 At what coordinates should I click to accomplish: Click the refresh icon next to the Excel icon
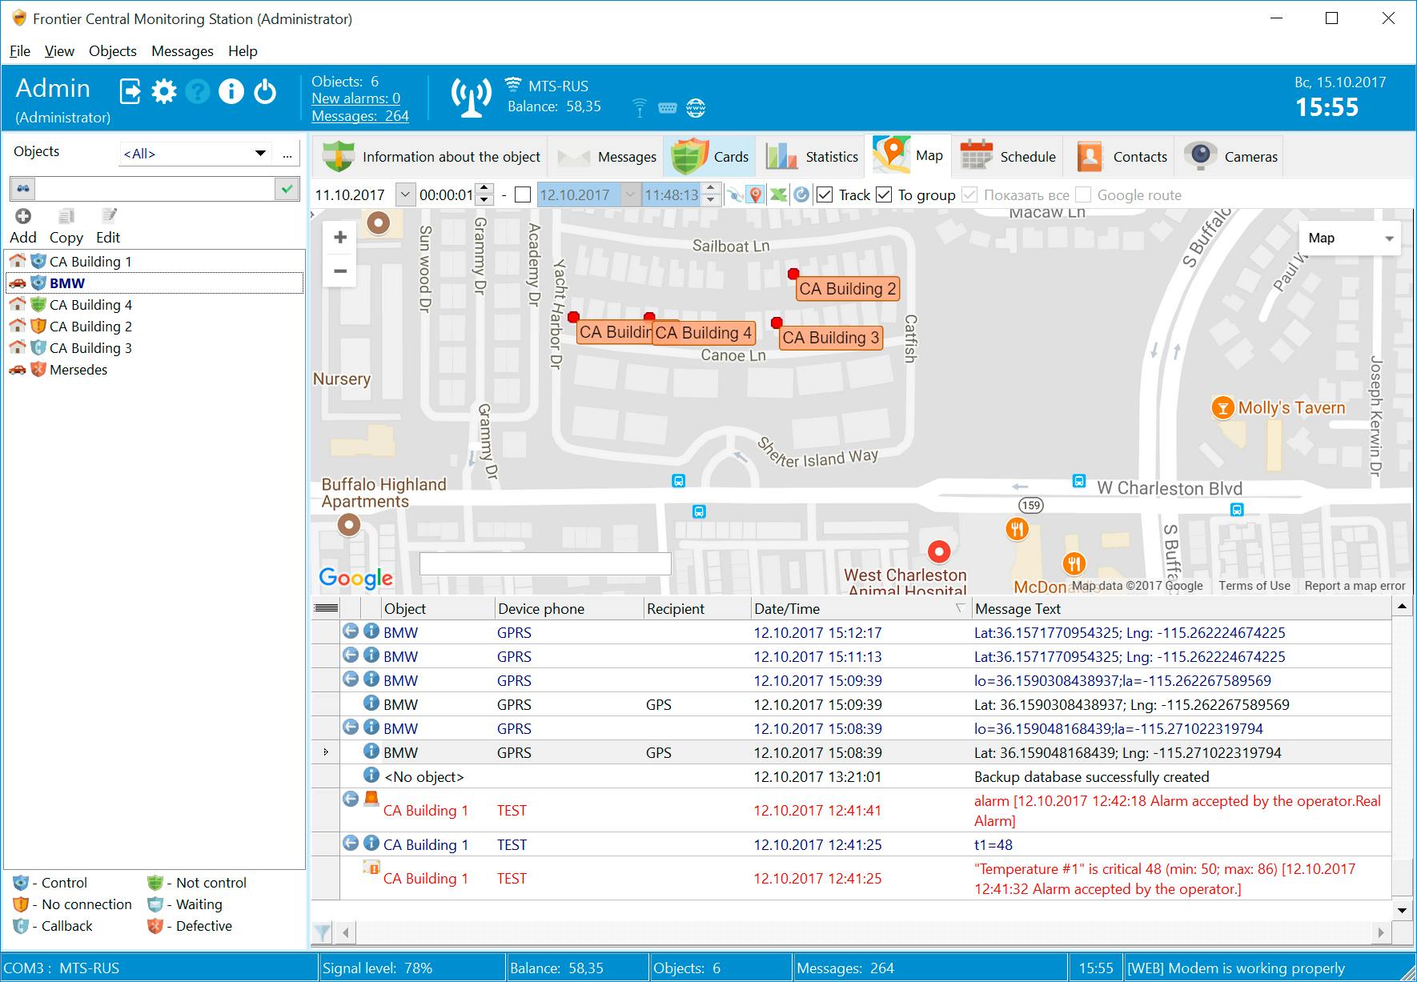coord(800,194)
